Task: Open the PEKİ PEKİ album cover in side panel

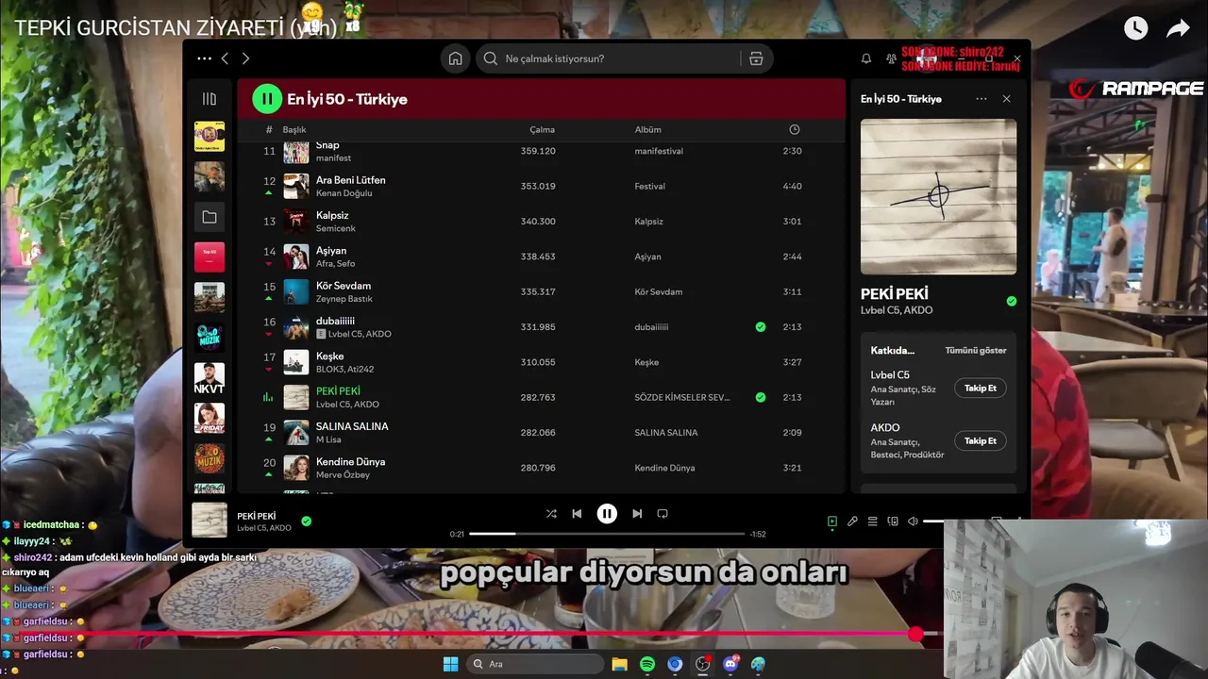Action: coord(938,196)
